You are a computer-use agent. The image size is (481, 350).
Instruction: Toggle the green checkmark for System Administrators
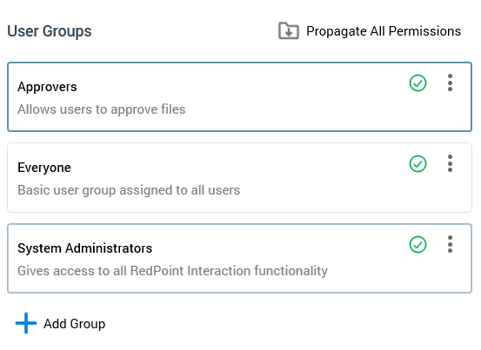pyautogui.click(x=418, y=245)
